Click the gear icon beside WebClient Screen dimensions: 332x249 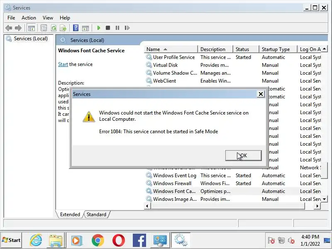pyautogui.click(x=149, y=81)
